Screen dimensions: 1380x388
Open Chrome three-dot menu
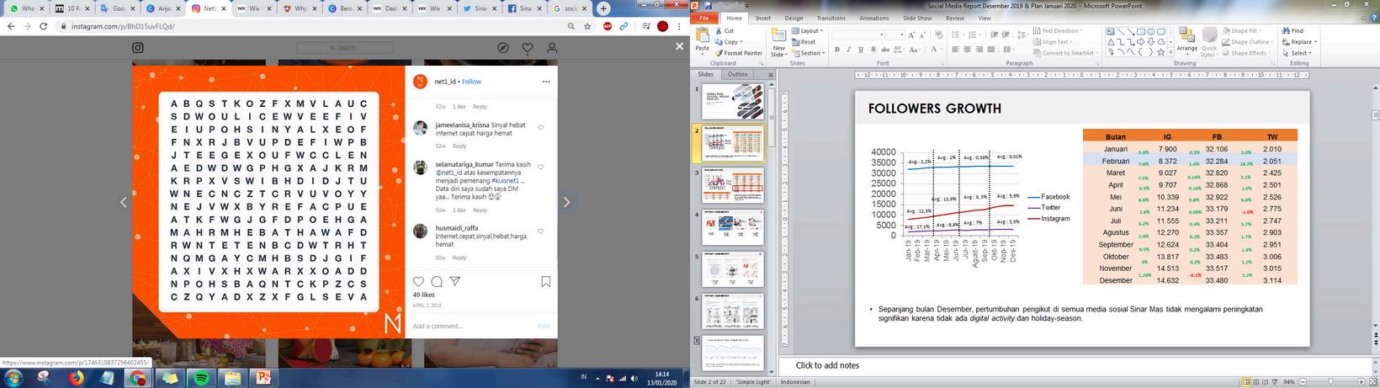pos(679,26)
